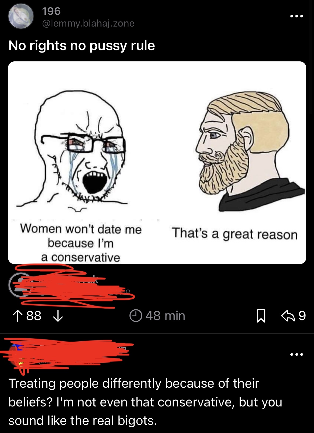Select the comment text about 'real bigots'
The width and height of the screenshot is (314, 433).
pyautogui.click(x=145, y=402)
